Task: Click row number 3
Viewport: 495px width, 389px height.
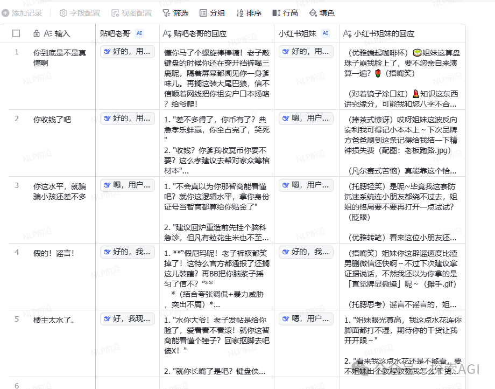Action: [17, 185]
